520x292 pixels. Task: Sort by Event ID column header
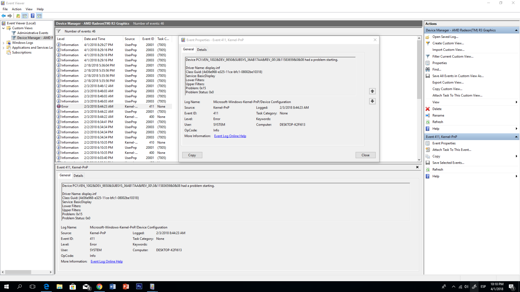pos(148,39)
